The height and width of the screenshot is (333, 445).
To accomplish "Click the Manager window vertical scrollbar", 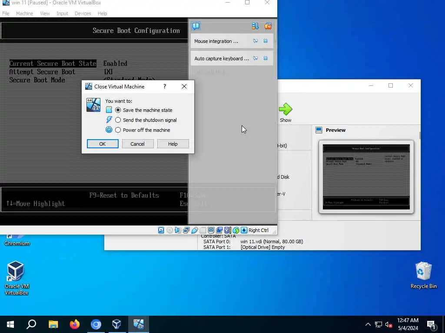I will 420,135.
